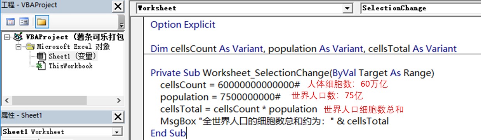Close the Properties - Sheet1 panel

tap(118, 117)
